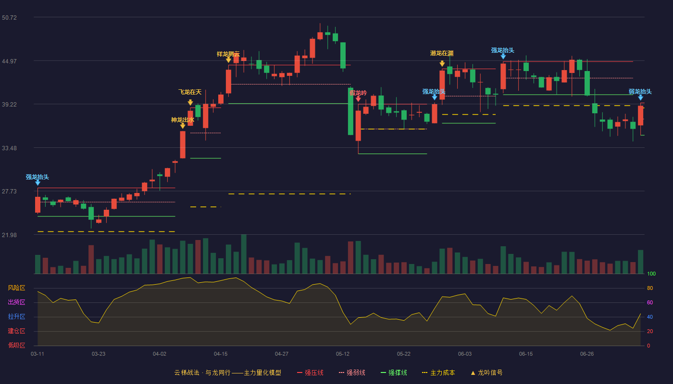
Task: Click the 云梯战法 主力量化模型 legend title
Action: coord(227,372)
